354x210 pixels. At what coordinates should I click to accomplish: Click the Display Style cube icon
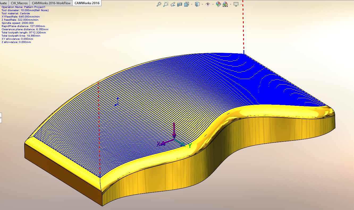click(197, 4)
